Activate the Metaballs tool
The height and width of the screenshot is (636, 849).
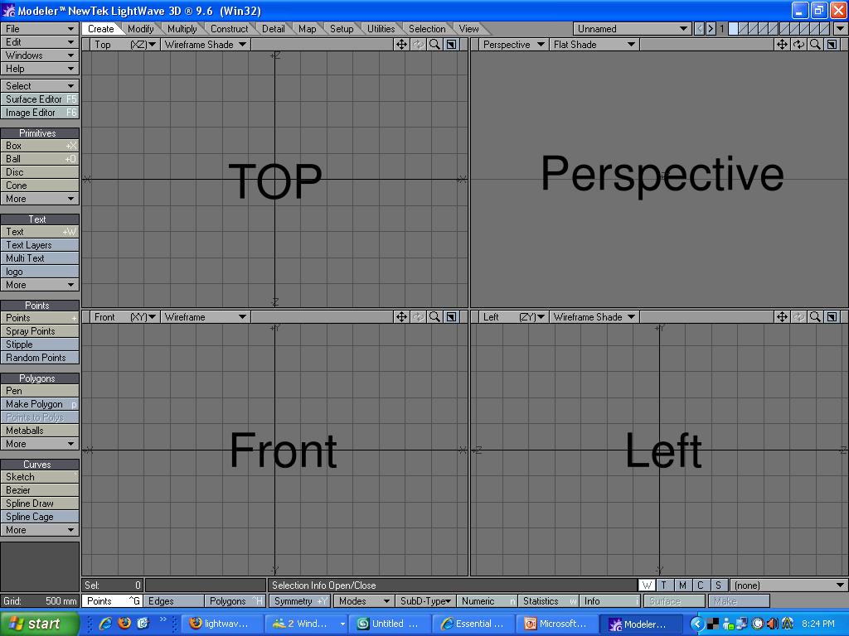[x=40, y=431]
